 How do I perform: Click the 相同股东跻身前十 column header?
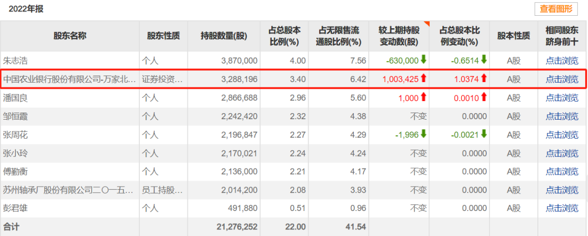pos(562,36)
